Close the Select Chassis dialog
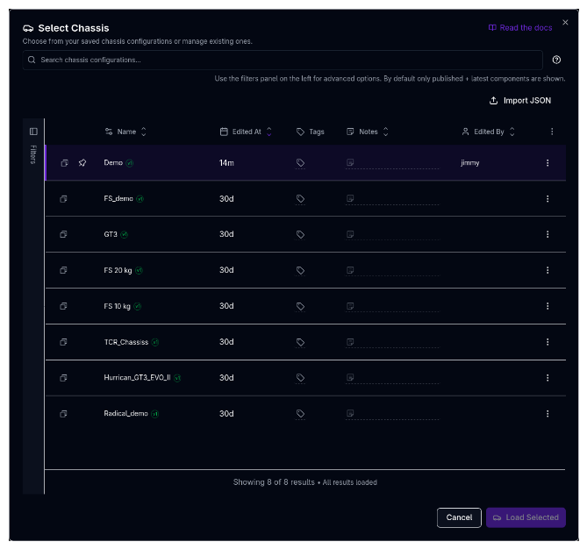The image size is (587, 549). [565, 23]
